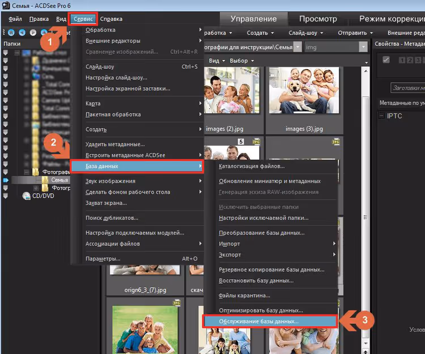Viewport: 425px width, 354px height.
Task: Choose Обновление миниатюр и метаданных entry
Action: (270, 181)
